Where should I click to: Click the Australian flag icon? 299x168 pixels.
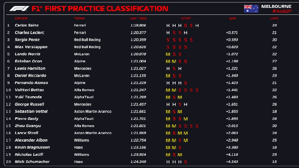click(x=251, y=8)
